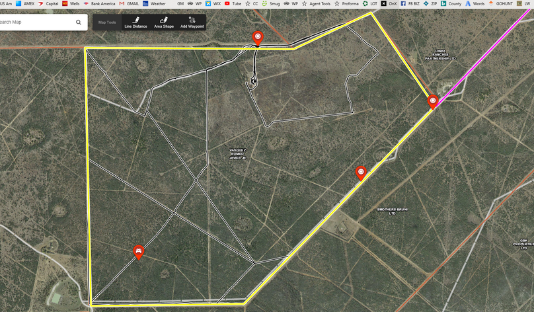Click the Map Tools label
This screenshot has height=312, width=534.
pyautogui.click(x=106, y=22)
